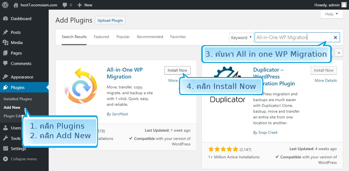Open Snap Creek author link
This screenshot has width=349, height=171.
click(268, 132)
